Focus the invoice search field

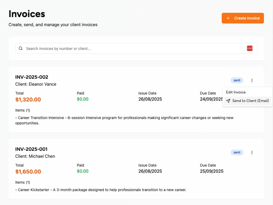click(133, 49)
